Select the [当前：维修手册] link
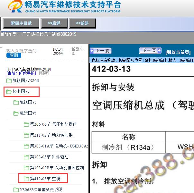The height and width of the screenshot is (193, 194). (x=21, y=73)
